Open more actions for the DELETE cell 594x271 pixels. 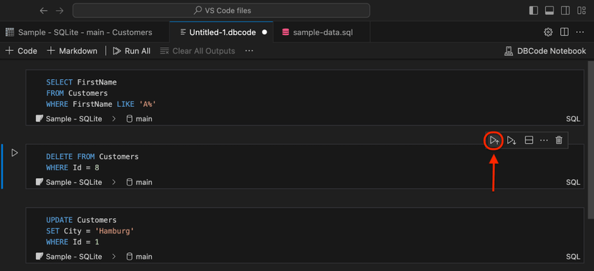[x=544, y=141]
